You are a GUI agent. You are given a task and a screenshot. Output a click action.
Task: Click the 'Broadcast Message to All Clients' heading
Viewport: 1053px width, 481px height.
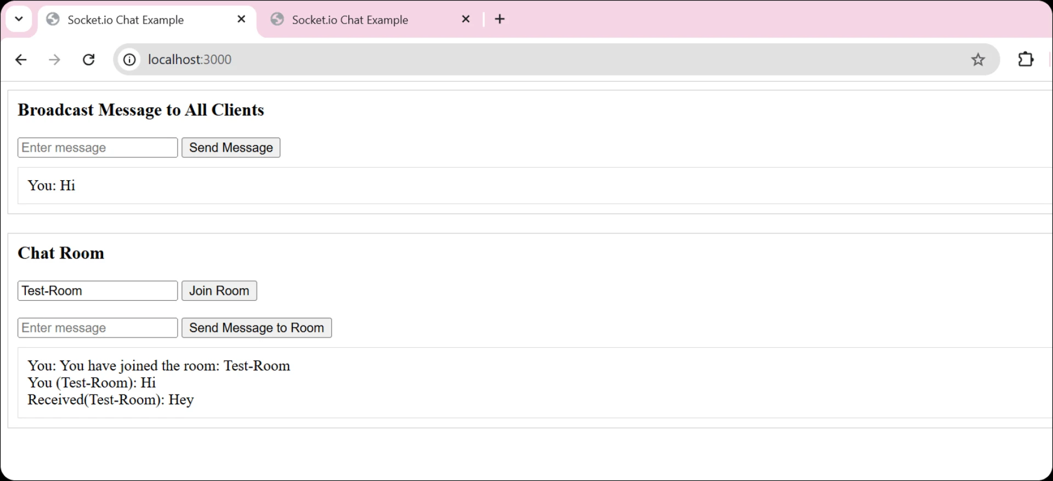(x=141, y=110)
